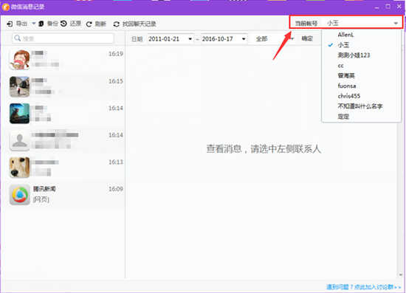The image size is (406, 293).
Task: Maximize the 微信消息记录 window
Action: click(388, 7)
